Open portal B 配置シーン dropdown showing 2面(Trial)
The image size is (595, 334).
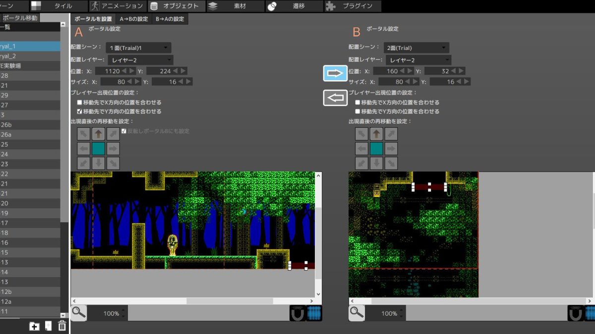(416, 48)
